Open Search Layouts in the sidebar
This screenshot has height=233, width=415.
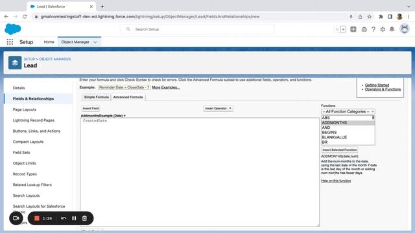(26, 195)
